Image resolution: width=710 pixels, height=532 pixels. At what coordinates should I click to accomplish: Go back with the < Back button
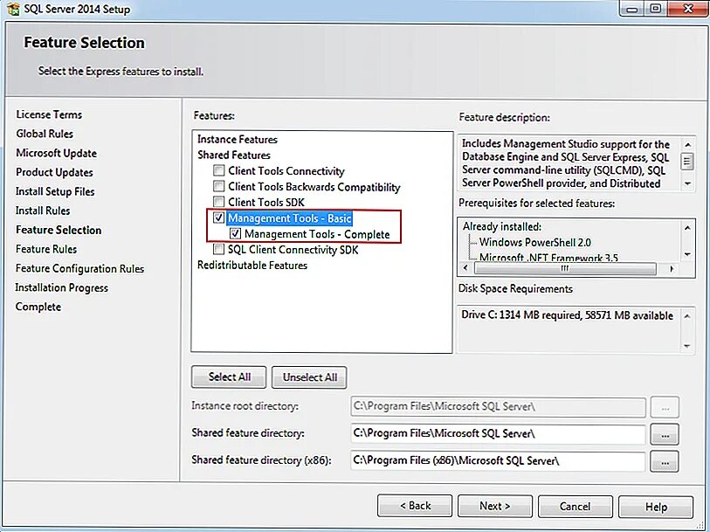415,506
